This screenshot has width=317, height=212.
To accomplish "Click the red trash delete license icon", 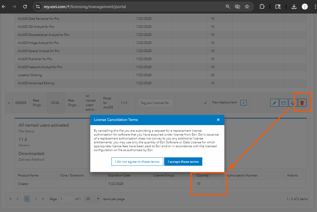I will pos(302,103).
